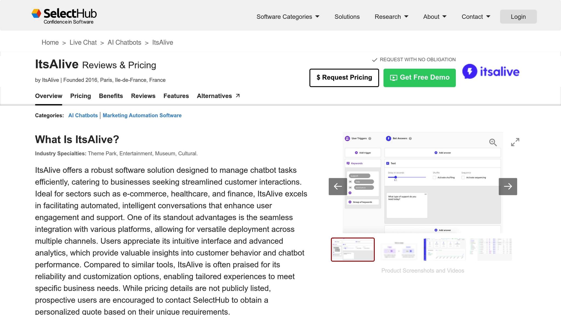
Task: Click the itsalive brand logo
Action: [x=491, y=72]
